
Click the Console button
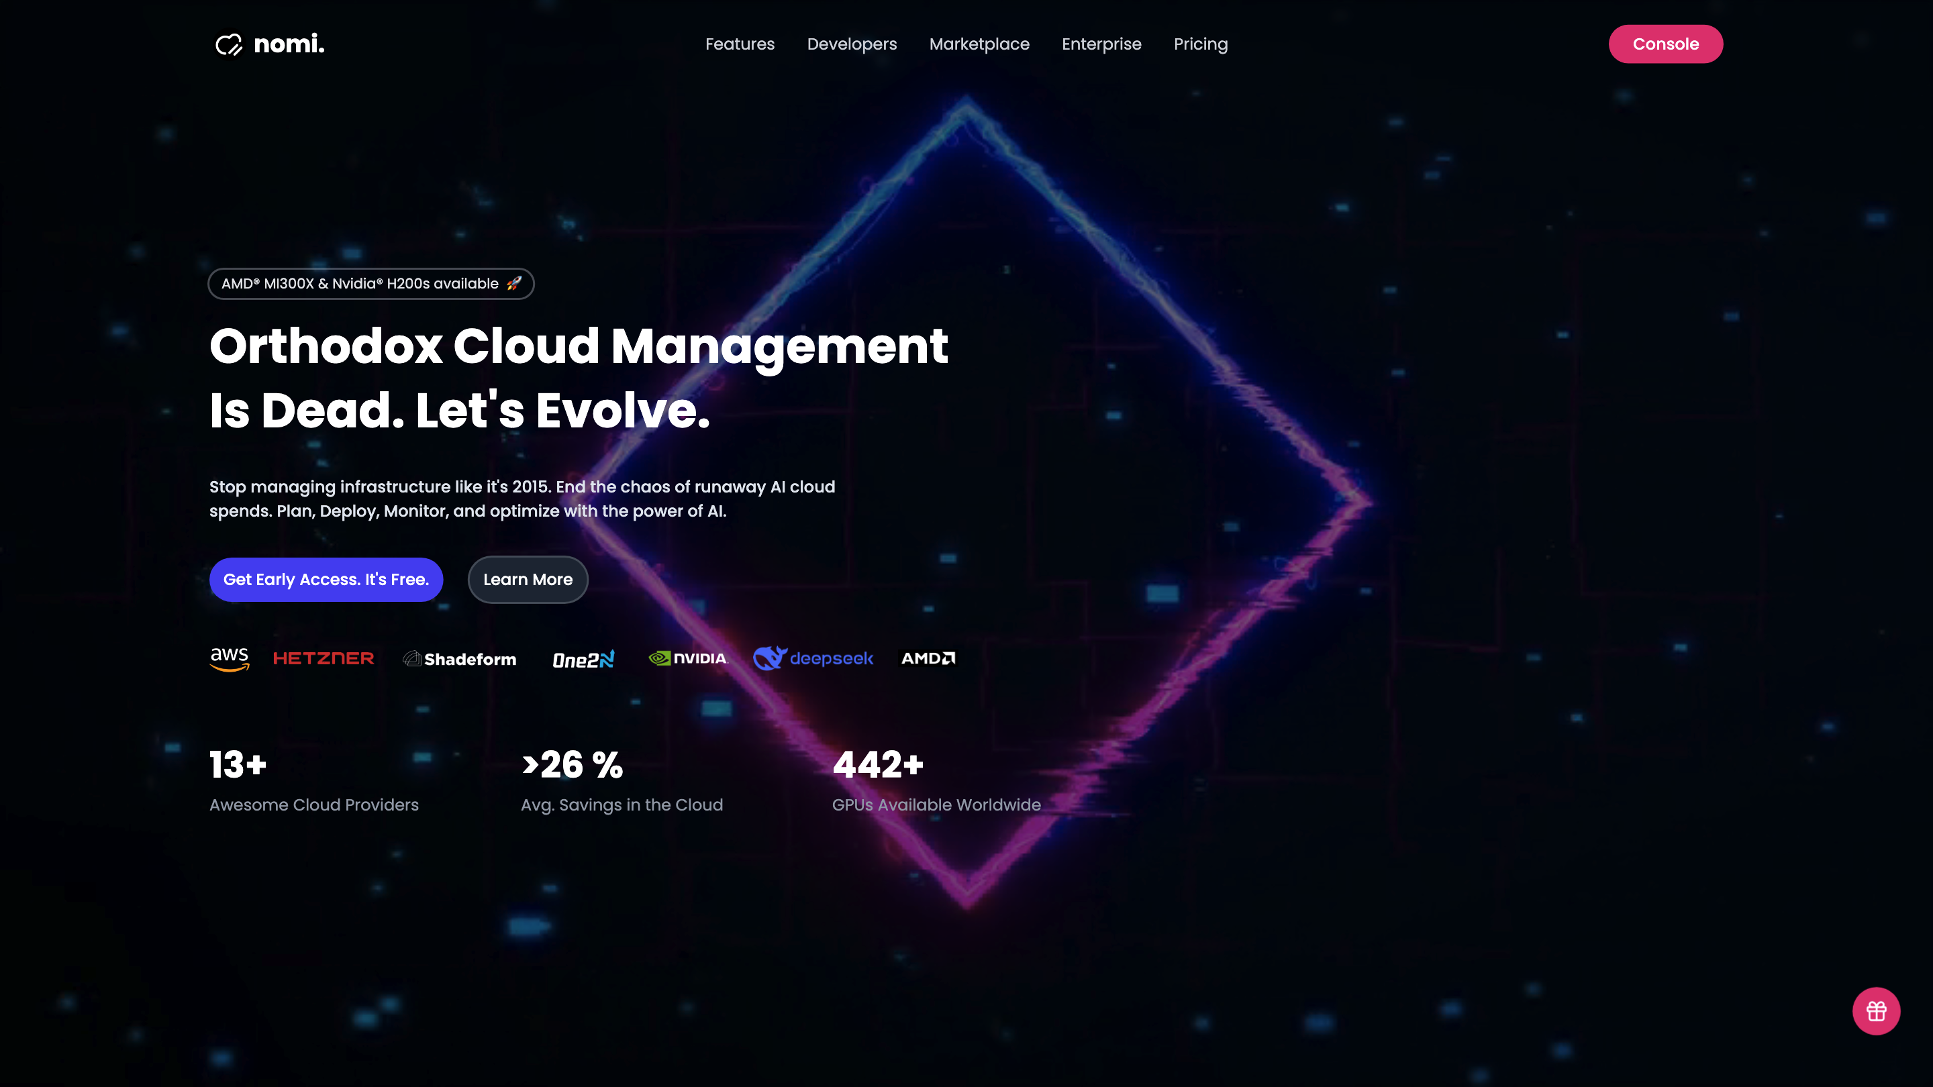[x=1665, y=44]
